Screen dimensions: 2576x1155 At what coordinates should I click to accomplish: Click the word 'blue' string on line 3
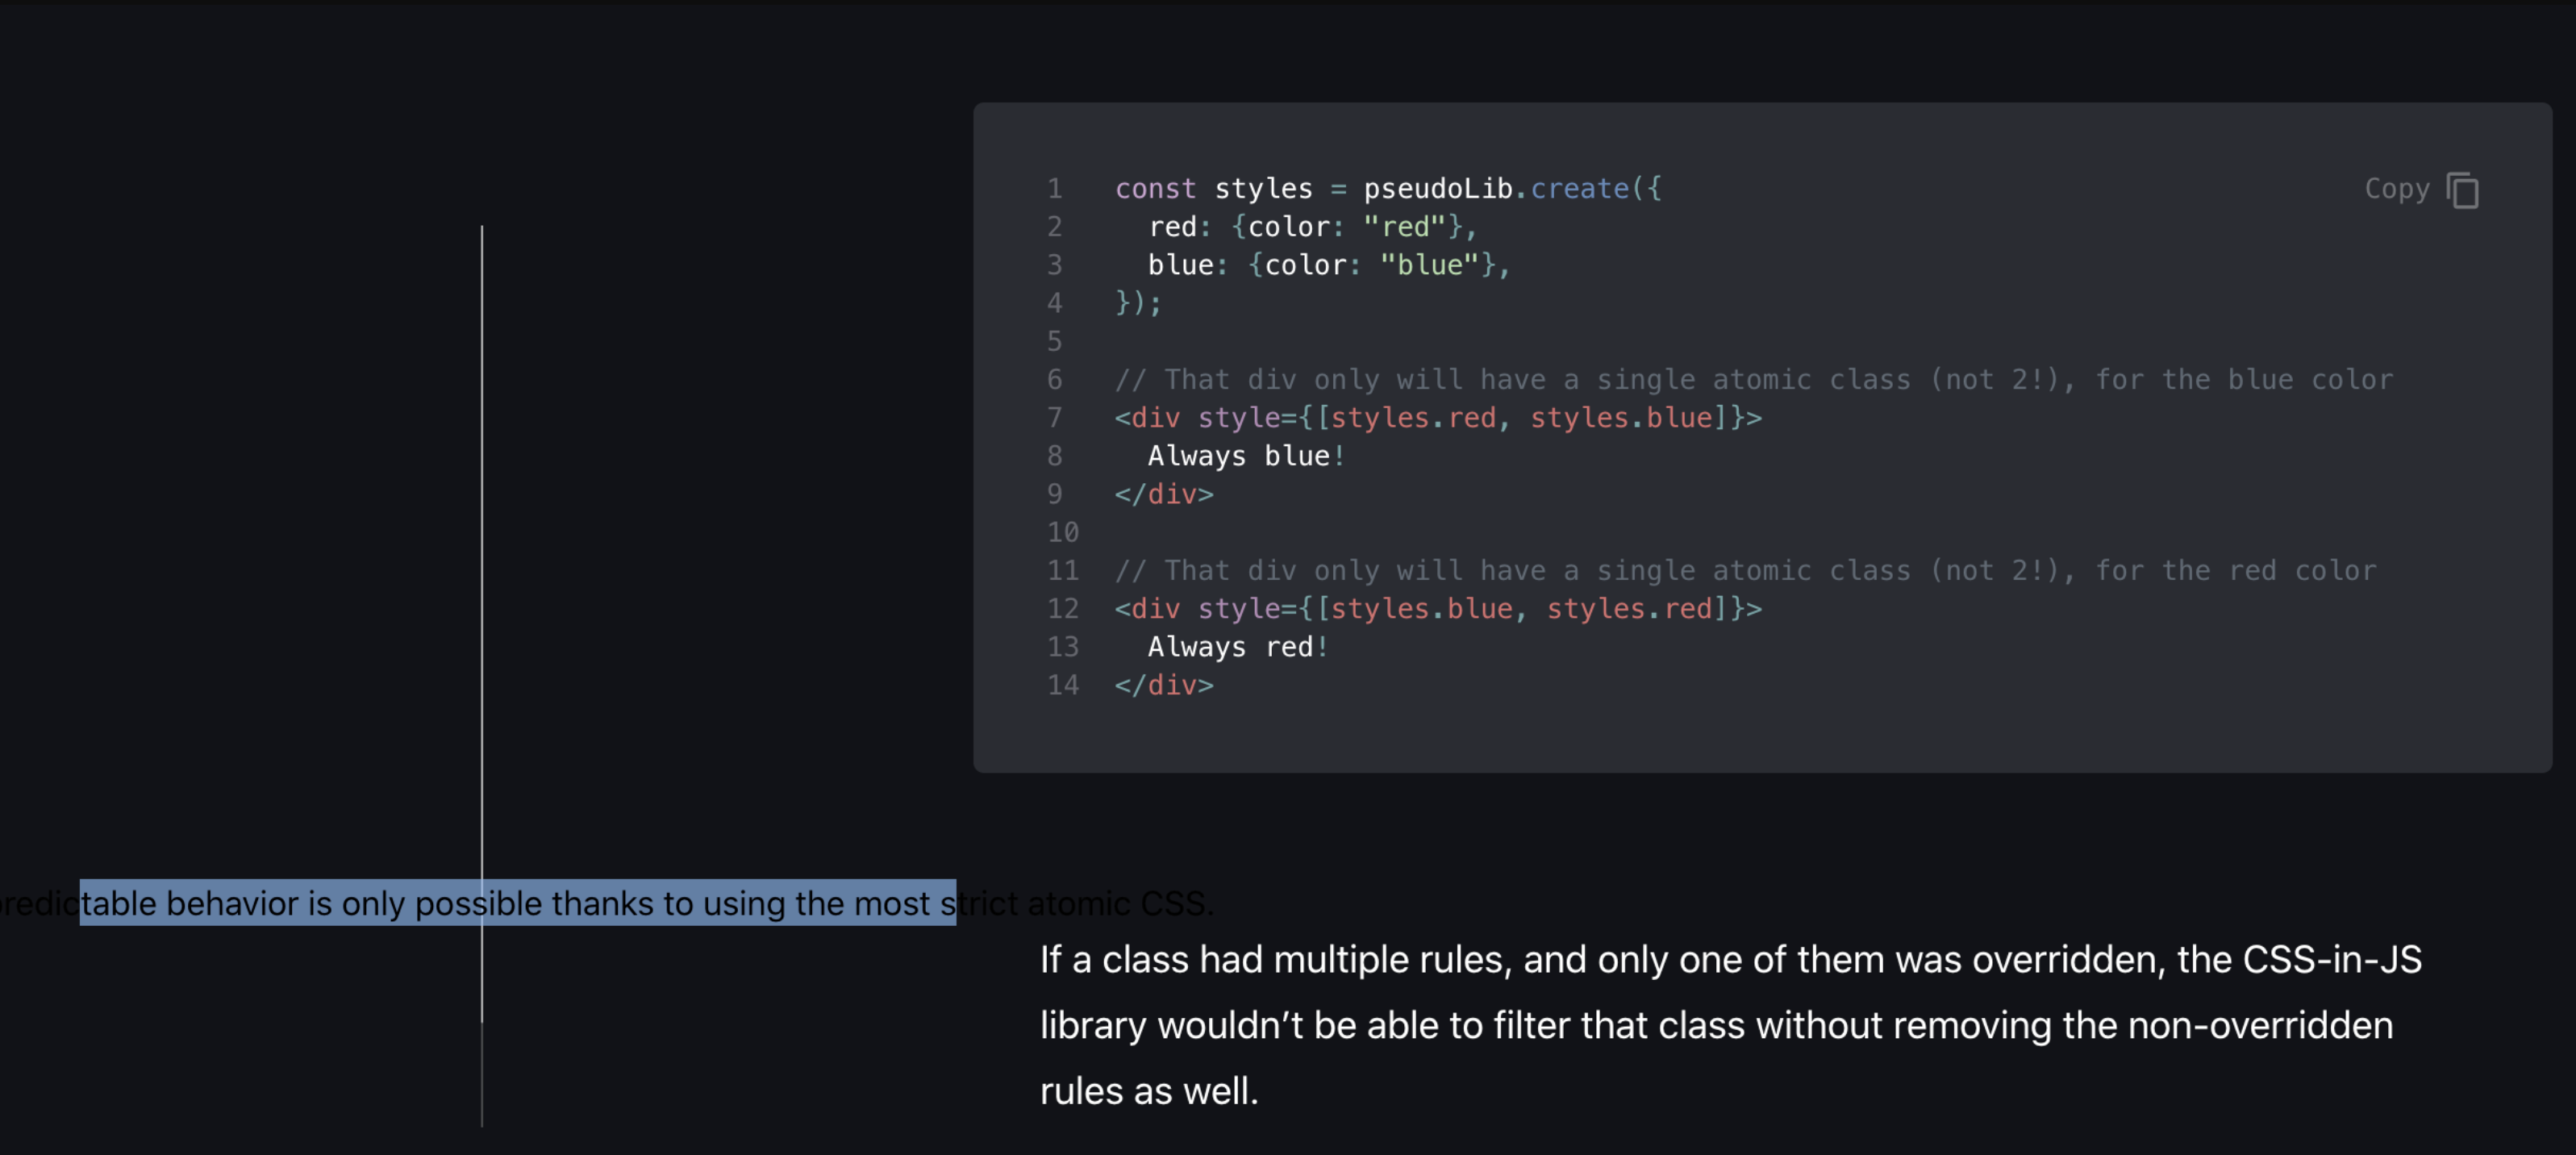pos(1430,265)
